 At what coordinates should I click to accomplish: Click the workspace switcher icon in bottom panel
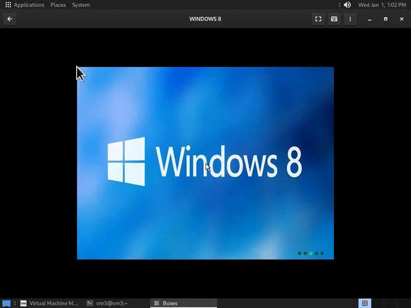coord(364,303)
